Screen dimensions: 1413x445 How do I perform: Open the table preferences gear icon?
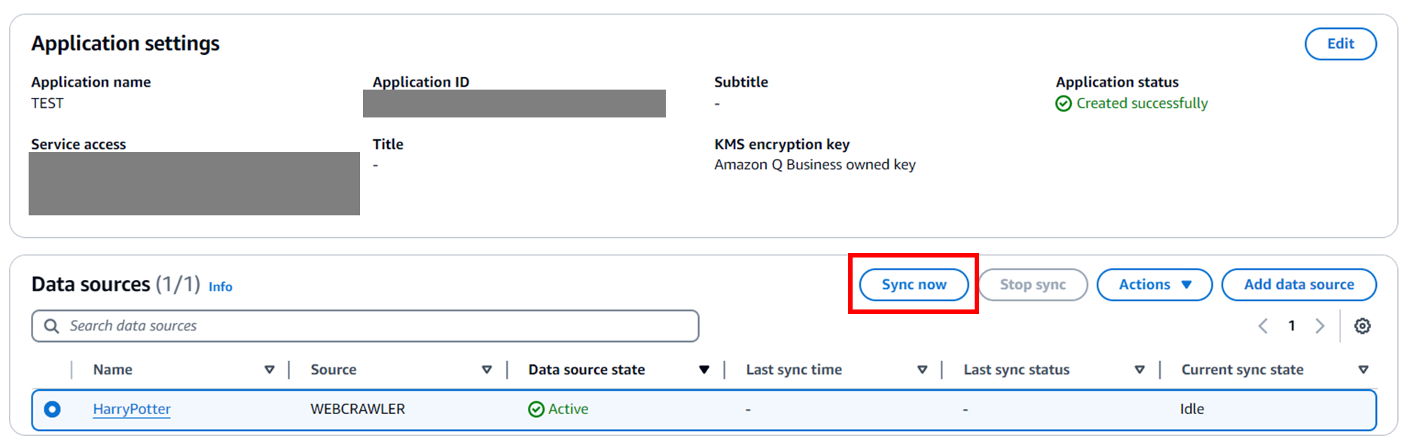[x=1362, y=326]
